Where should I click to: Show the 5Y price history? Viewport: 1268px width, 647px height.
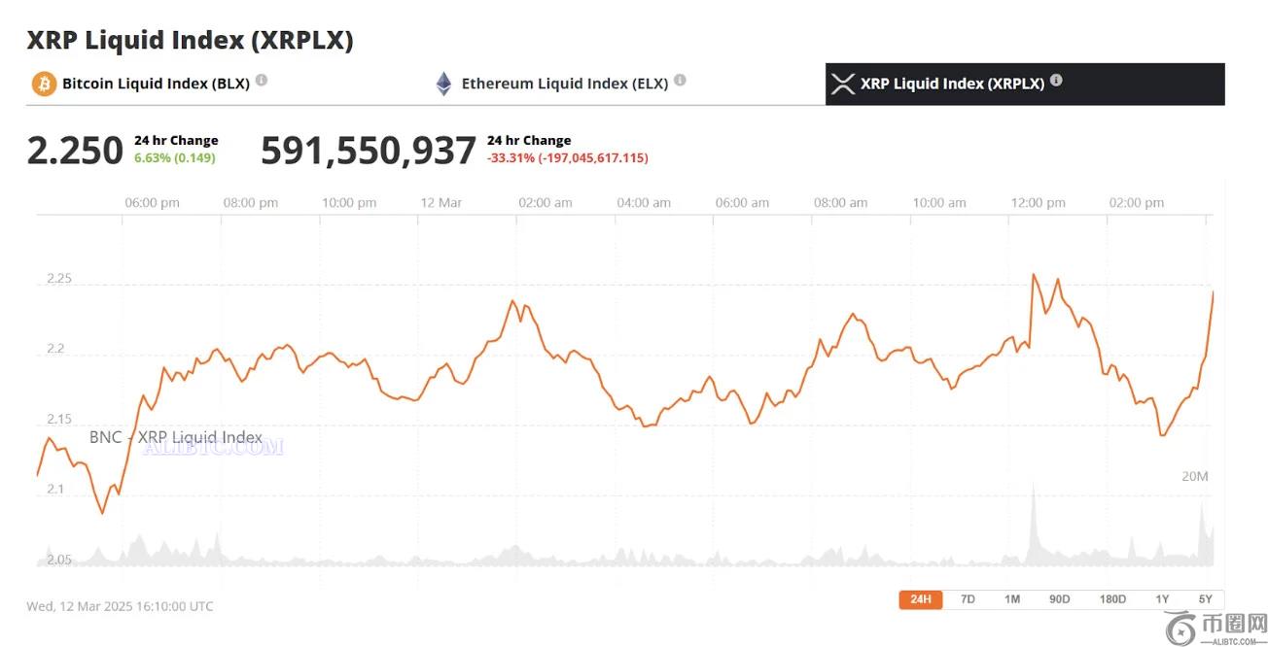(1205, 599)
